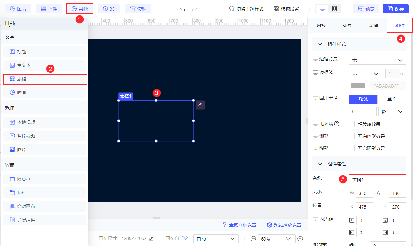413x246 pixels.
Task: Add a 图片 image component
Action: (44, 149)
